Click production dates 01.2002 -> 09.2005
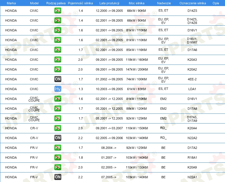225x182 pixels. tap(109, 79)
